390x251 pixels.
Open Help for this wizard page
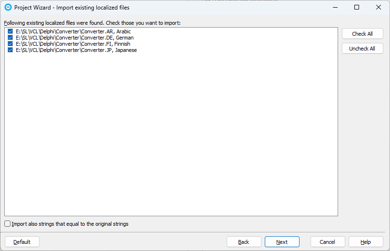pyautogui.click(x=366, y=242)
